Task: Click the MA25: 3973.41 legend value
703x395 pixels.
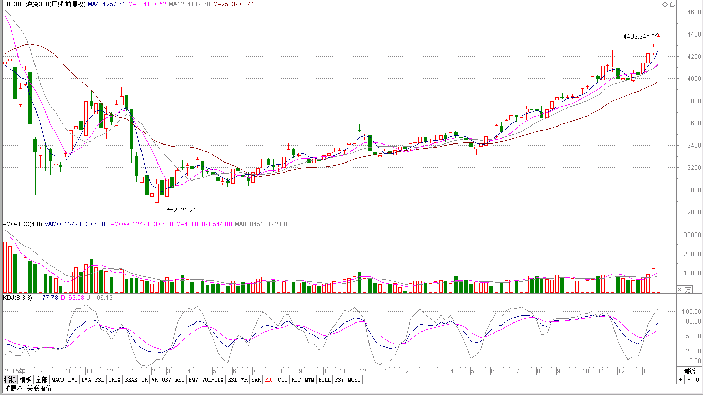Action: [234, 4]
